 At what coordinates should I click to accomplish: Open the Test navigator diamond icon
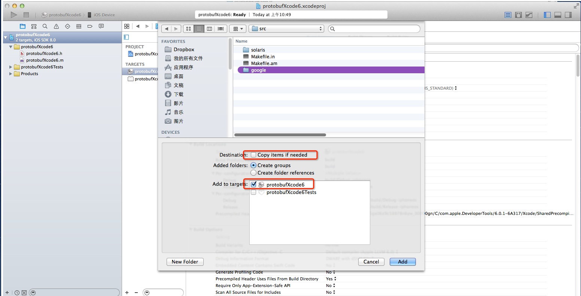67,26
